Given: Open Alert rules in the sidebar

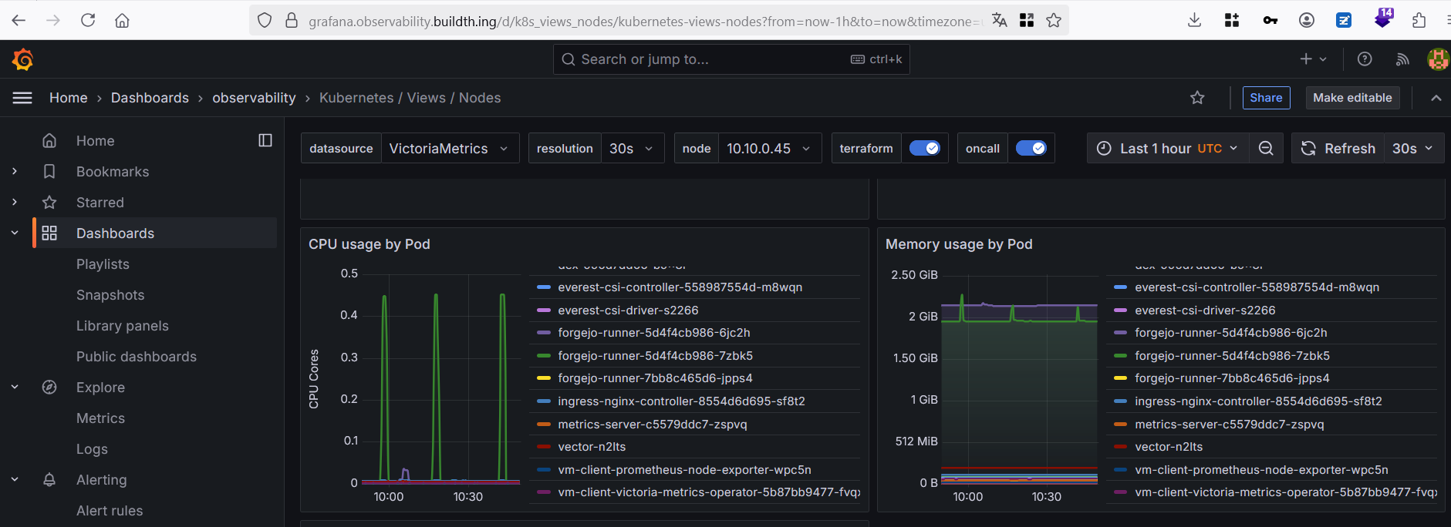Looking at the screenshot, I should tap(110, 511).
